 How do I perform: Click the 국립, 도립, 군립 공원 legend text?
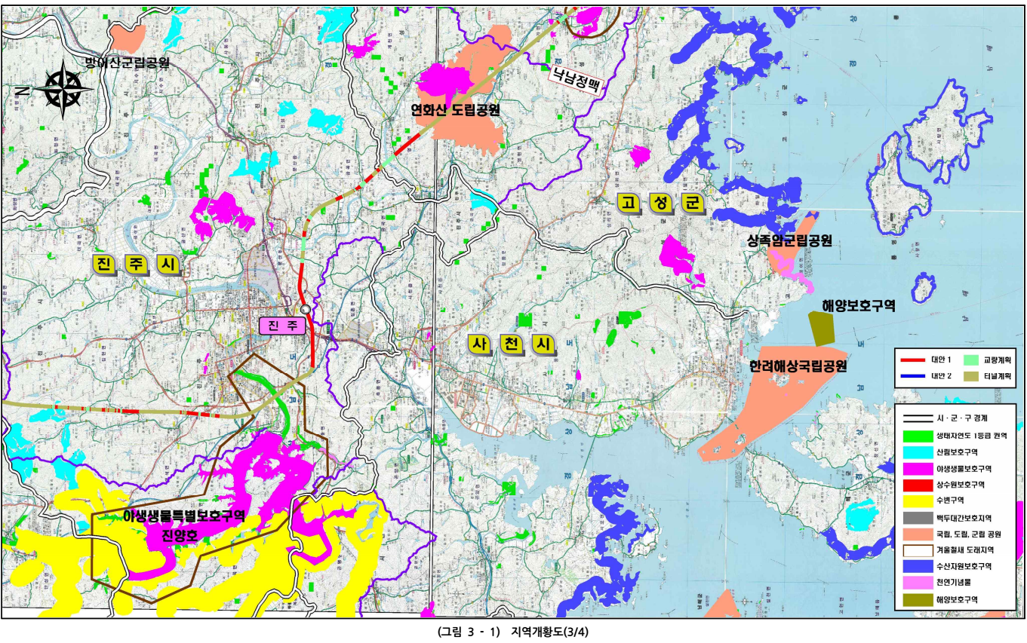pos(969,534)
